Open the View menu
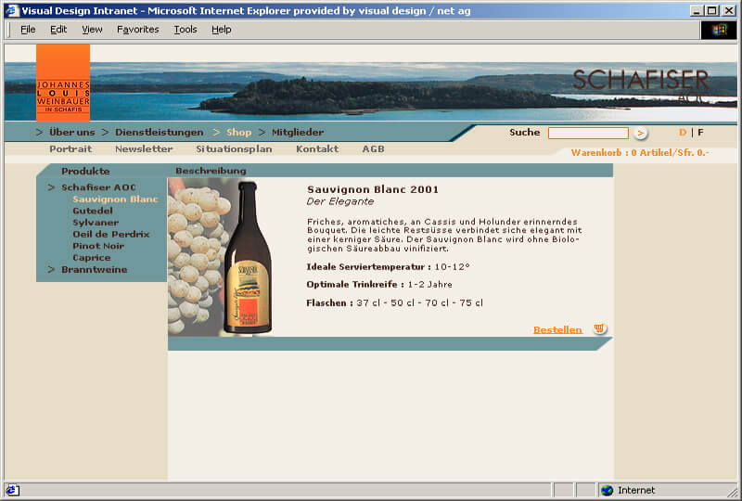This screenshot has width=742, height=501. pos(92,30)
